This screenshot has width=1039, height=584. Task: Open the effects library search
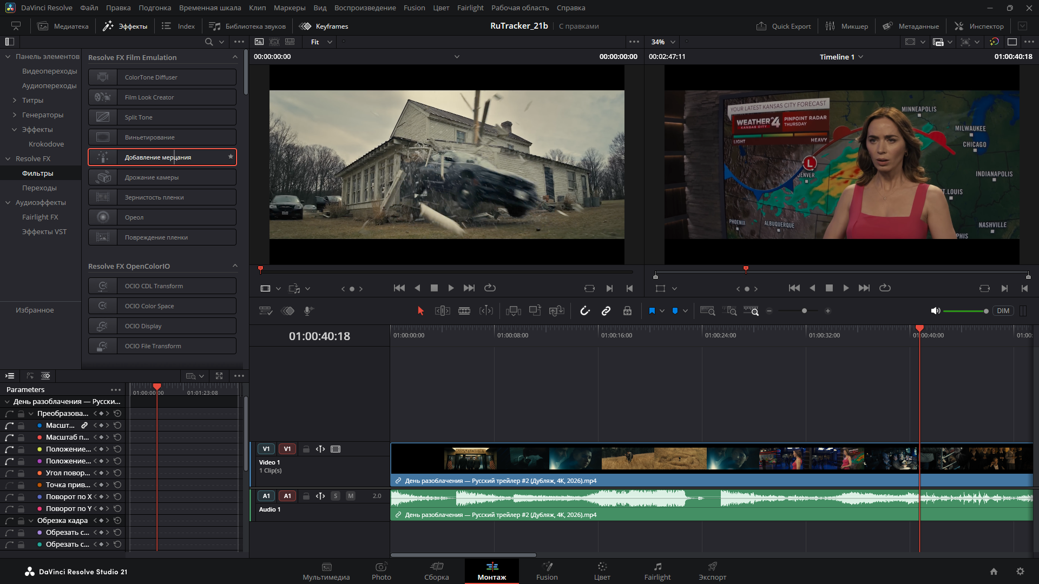[x=209, y=42]
